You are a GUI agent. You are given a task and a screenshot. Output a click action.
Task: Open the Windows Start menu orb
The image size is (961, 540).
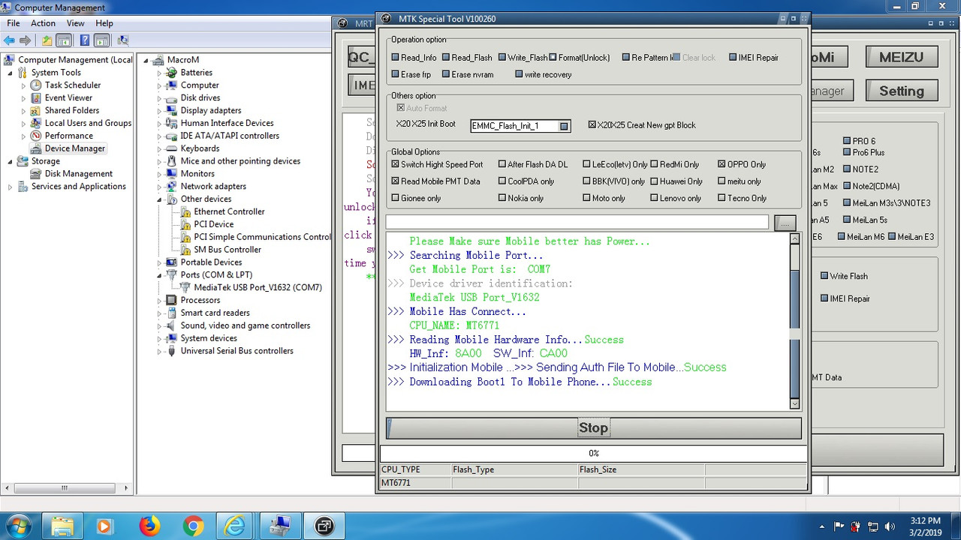click(20, 525)
